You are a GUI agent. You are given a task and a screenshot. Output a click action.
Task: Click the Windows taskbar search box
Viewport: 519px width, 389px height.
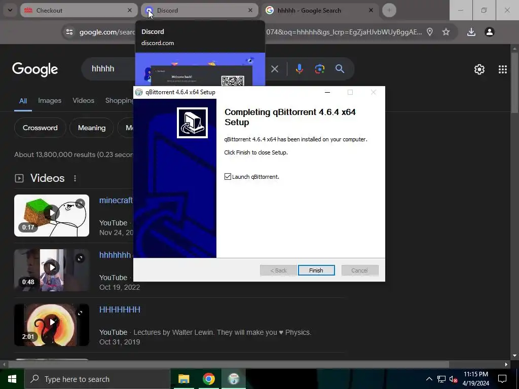click(97, 379)
